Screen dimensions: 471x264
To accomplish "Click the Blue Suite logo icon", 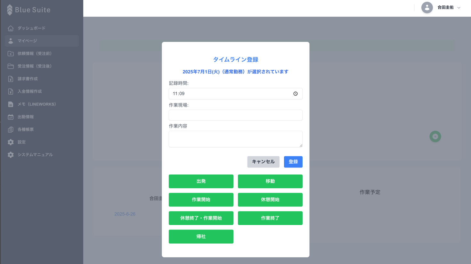I will pyautogui.click(x=10, y=10).
